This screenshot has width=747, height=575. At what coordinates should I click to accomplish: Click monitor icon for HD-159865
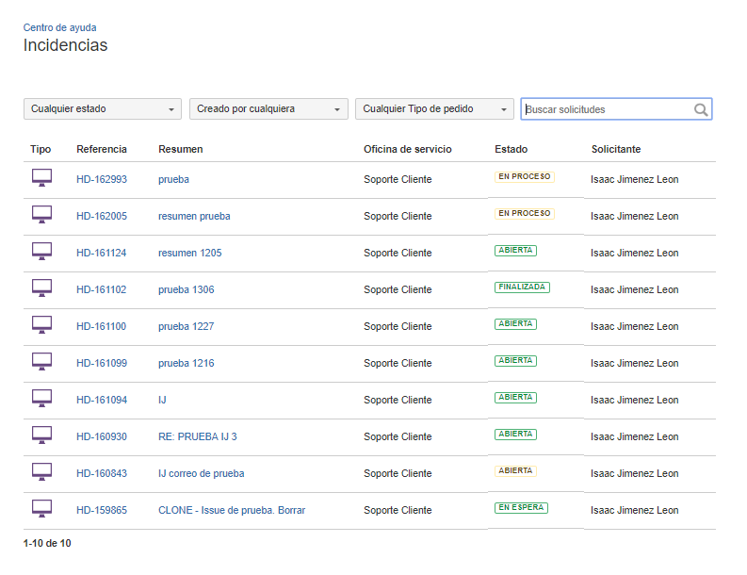click(42, 508)
